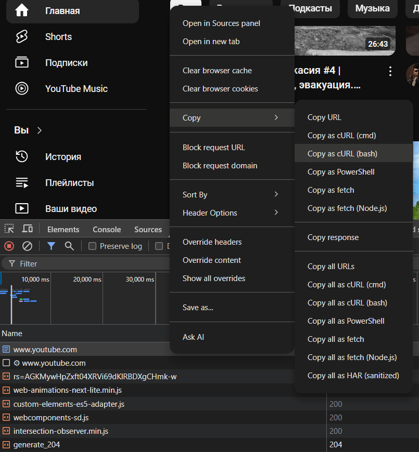The height and width of the screenshot is (452, 419).
Task: Choose Copy as PowerShell
Action: (354, 172)
